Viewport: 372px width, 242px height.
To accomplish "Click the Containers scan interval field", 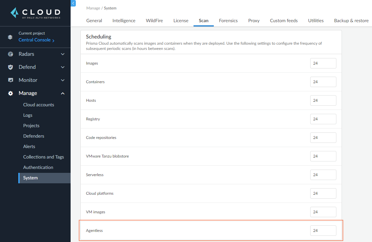I will (x=323, y=82).
